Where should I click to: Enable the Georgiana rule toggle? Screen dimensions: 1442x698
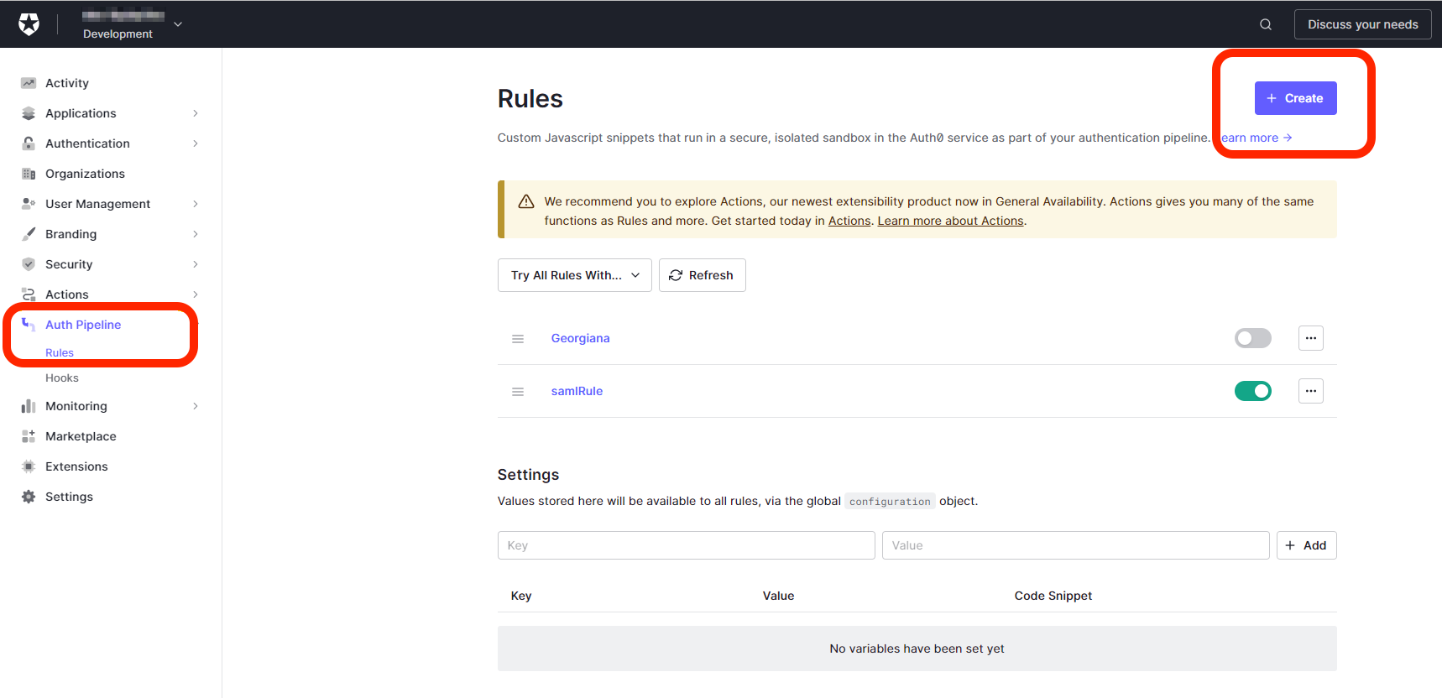(x=1252, y=338)
